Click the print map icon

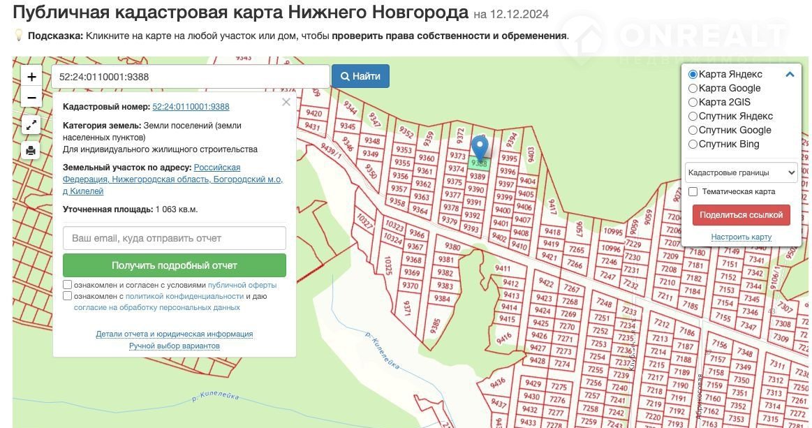pos(31,150)
